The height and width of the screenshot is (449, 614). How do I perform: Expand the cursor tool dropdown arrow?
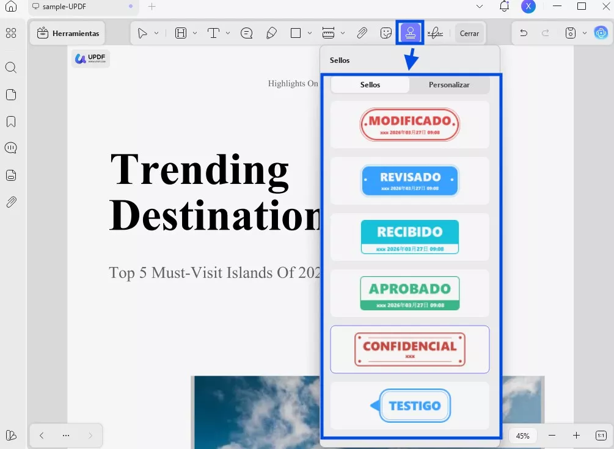[156, 33]
